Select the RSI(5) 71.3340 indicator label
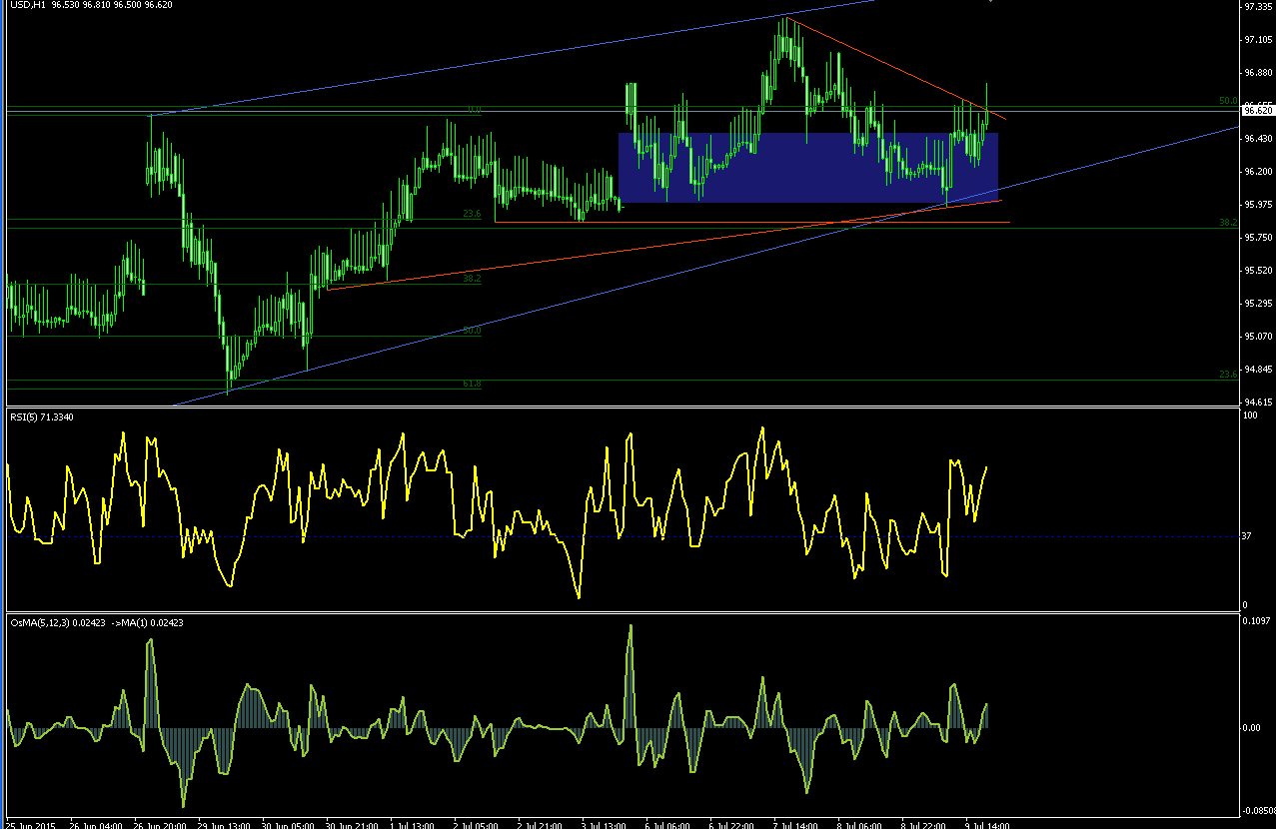This screenshot has height=829, width=1276. point(43,414)
